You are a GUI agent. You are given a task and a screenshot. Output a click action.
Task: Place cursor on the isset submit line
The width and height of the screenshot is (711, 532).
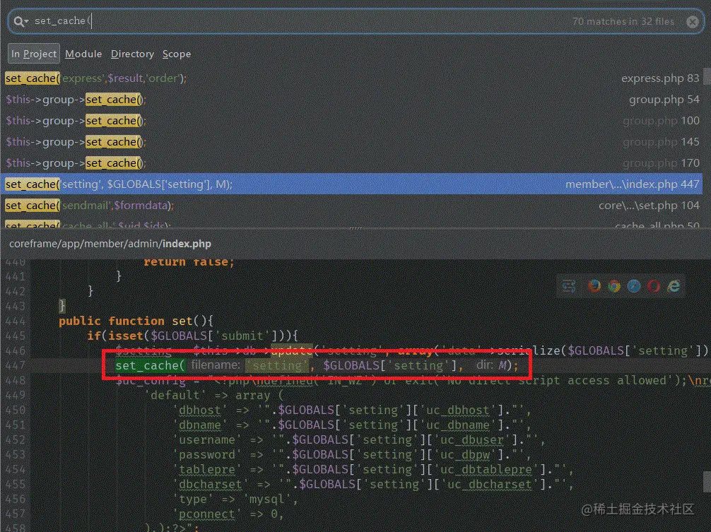tap(193, 336)
